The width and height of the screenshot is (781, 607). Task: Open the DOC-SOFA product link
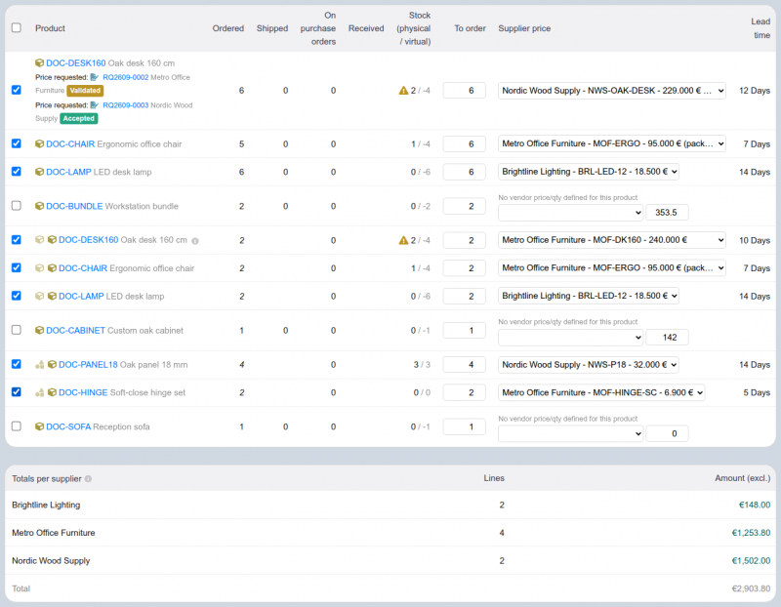(x=68, y=426)
